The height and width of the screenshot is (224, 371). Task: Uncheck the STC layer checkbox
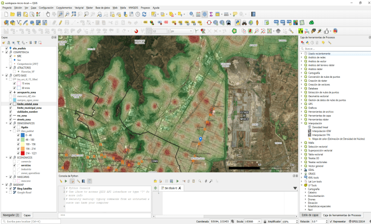[x=10, y=56]
